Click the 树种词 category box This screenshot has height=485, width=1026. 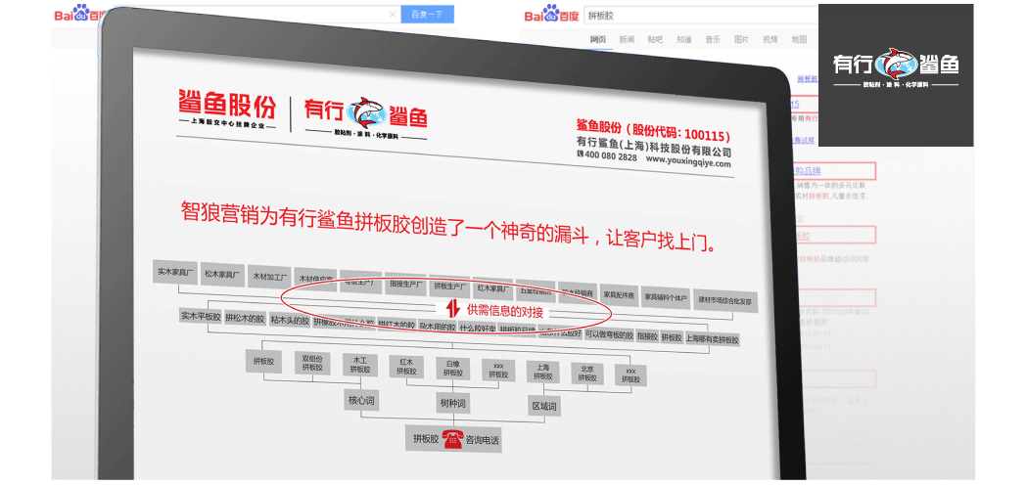point(452,404)
